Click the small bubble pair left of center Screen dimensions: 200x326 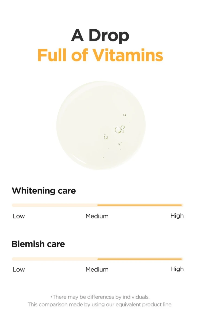coord(106,137)
